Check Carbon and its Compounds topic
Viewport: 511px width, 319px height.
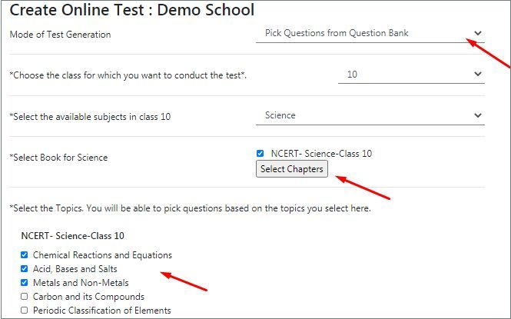24,297
